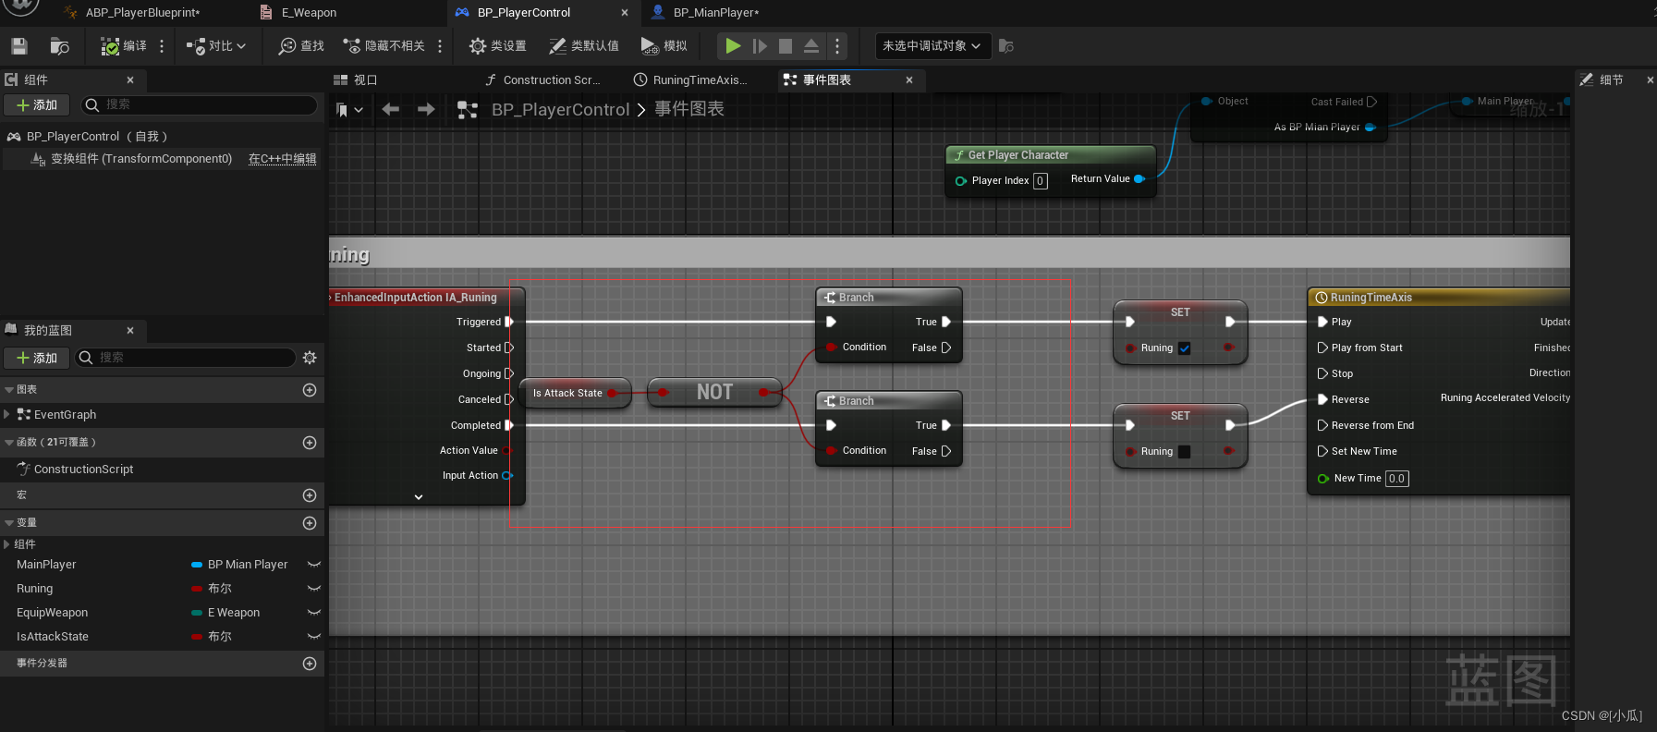This screenshot has width=1657, height=732.
Task: Compile the blueprint with 编译 button
Action: pyautogui.click(x=124, y=46)
